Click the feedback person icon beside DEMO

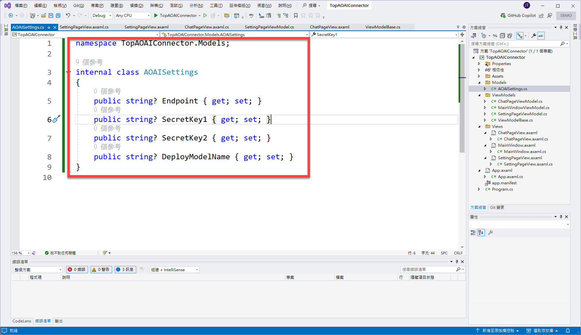pos(550,16)
